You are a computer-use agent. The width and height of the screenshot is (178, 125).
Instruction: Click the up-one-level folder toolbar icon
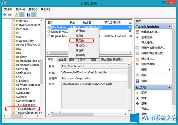tap(17, 15)
